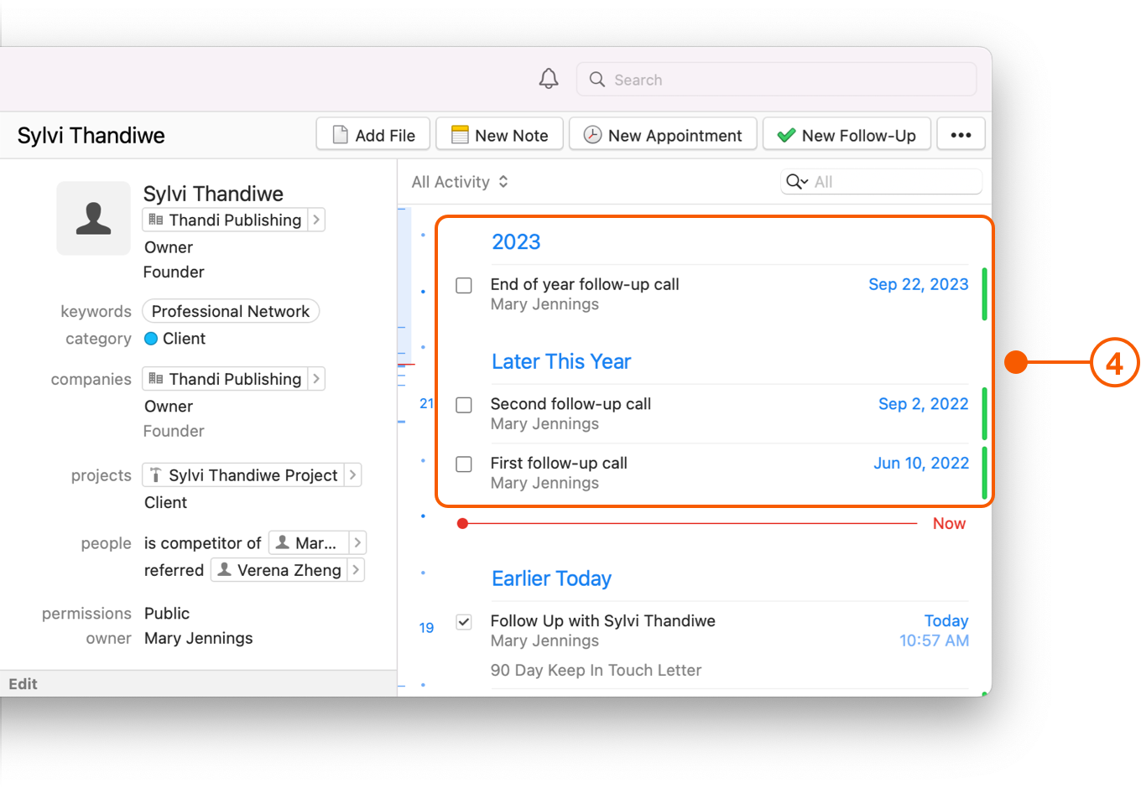Click the New Follow-Up green checkmark icon
The height and width of the screenshot is (788, 1141).
[786, 133]
